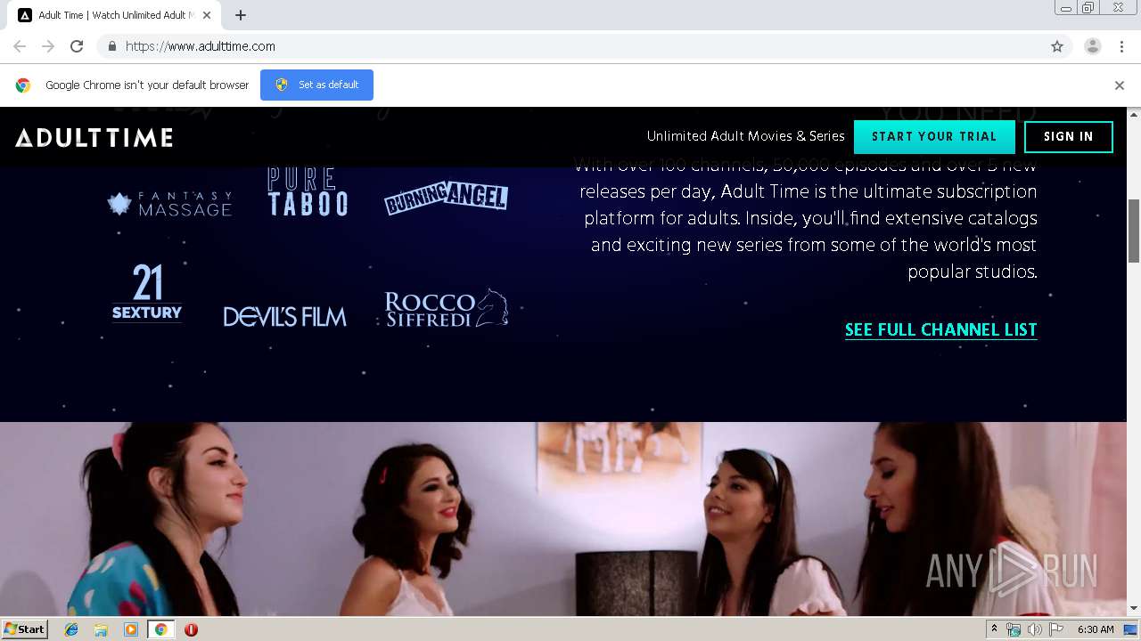Go forward to the next page
The width and height of the screenshot is (1141, 641).
(48, 46)
